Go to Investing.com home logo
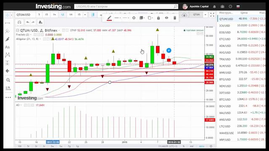Viewport: 269px width, 151px height. (53, 7)
